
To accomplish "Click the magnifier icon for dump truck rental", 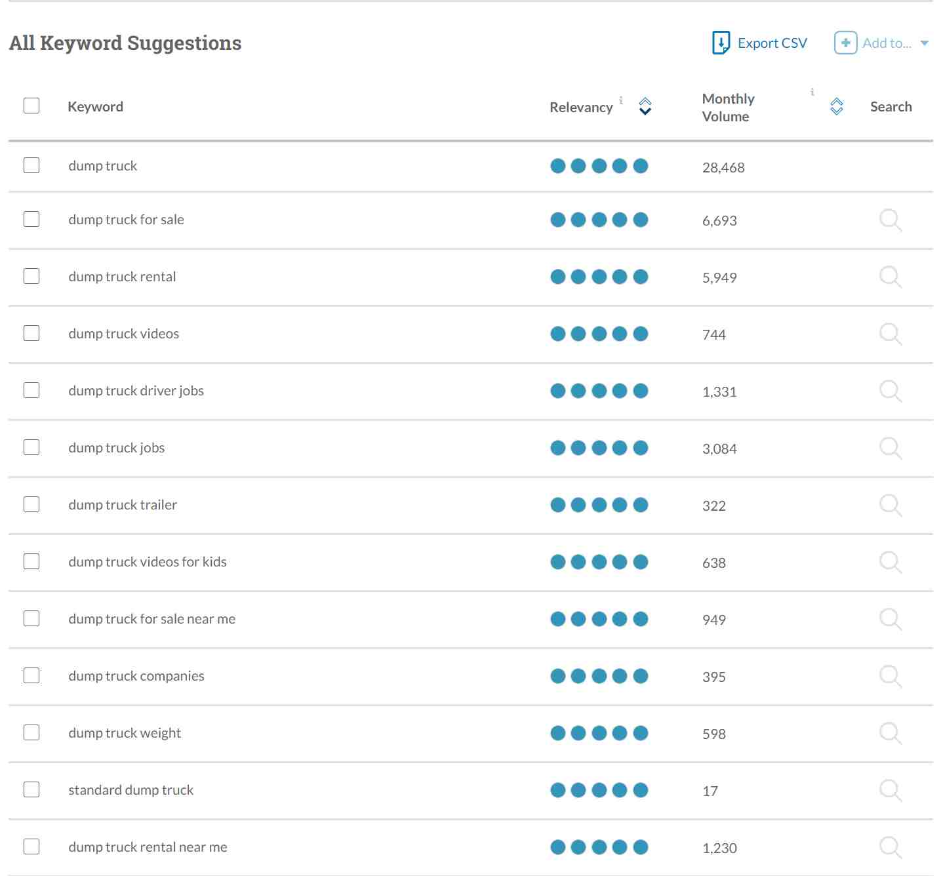I will pyautogui.click(x=890, y=277).
